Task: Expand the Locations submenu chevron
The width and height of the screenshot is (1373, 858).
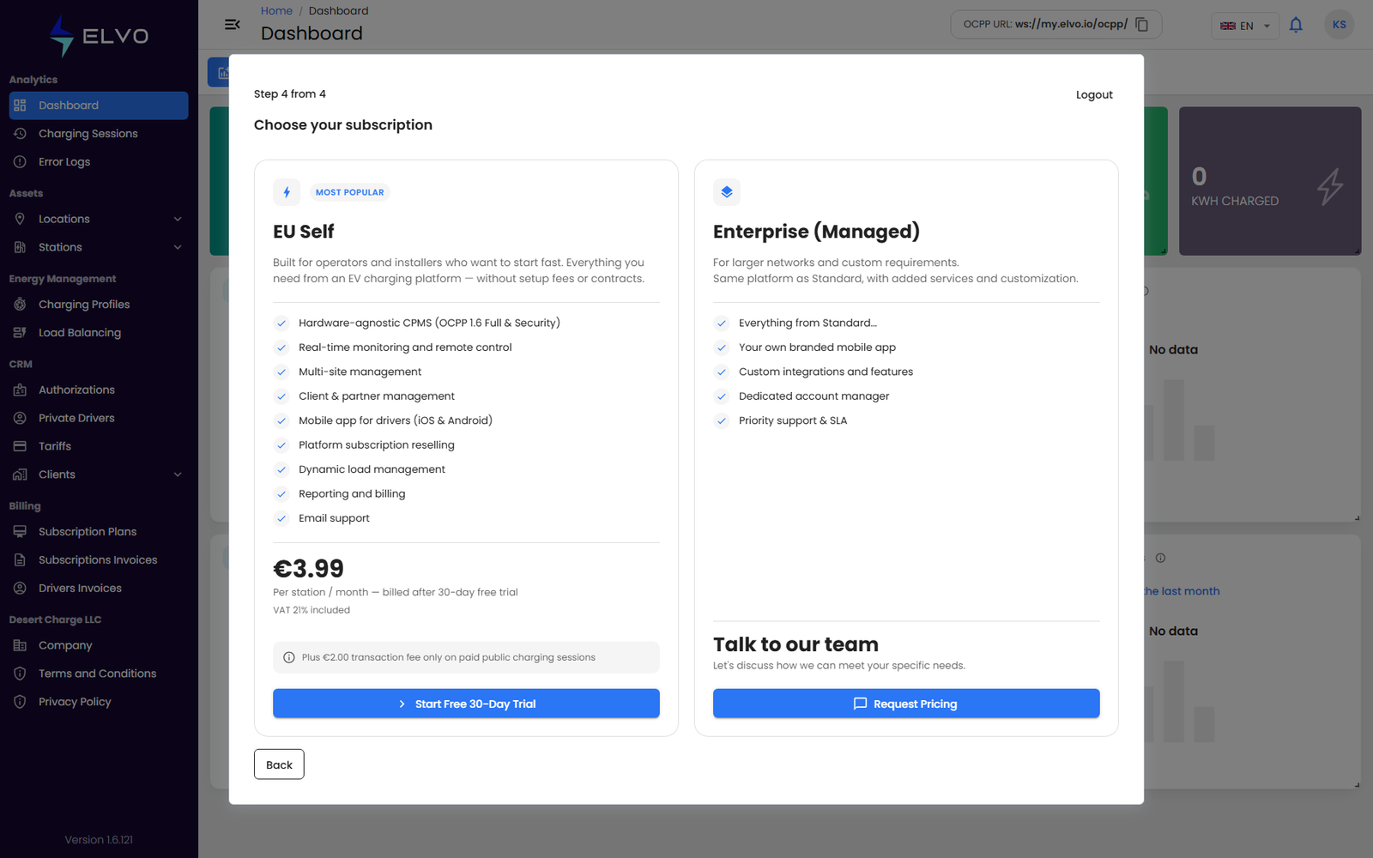Action: click(x=178, y=219)
